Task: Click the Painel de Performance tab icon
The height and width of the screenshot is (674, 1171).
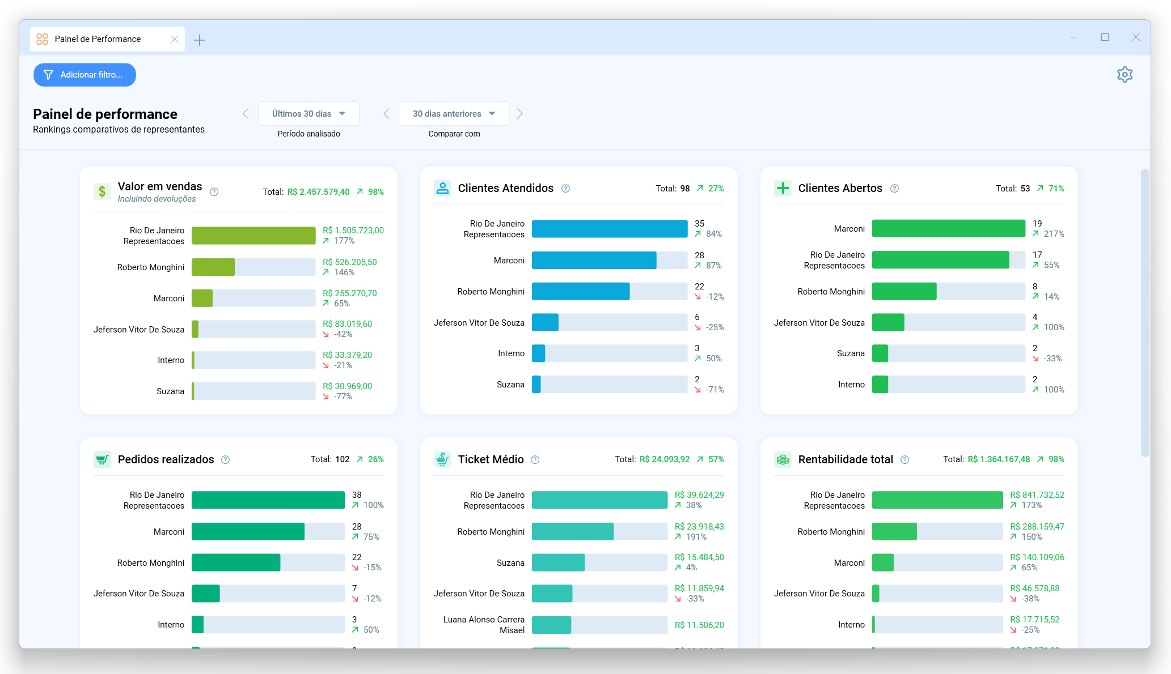Action: point(42,39)
